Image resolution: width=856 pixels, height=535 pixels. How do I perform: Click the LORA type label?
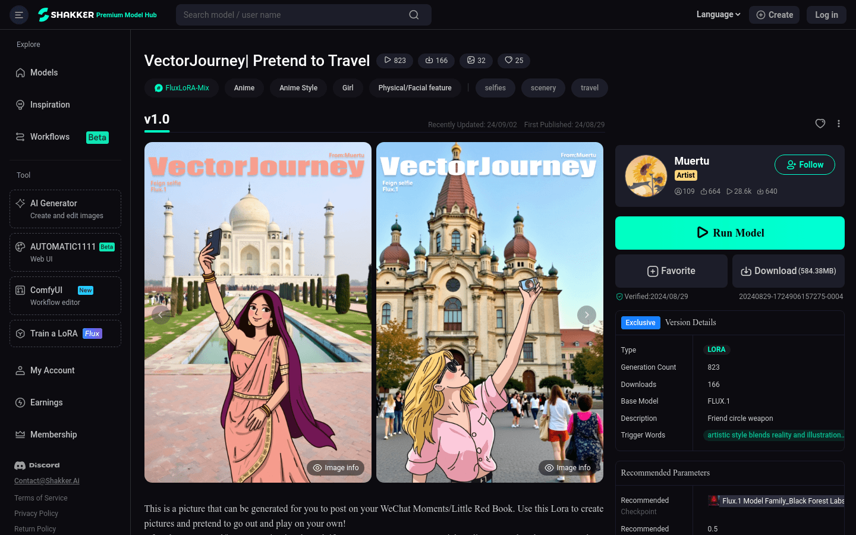click(716, 350)
